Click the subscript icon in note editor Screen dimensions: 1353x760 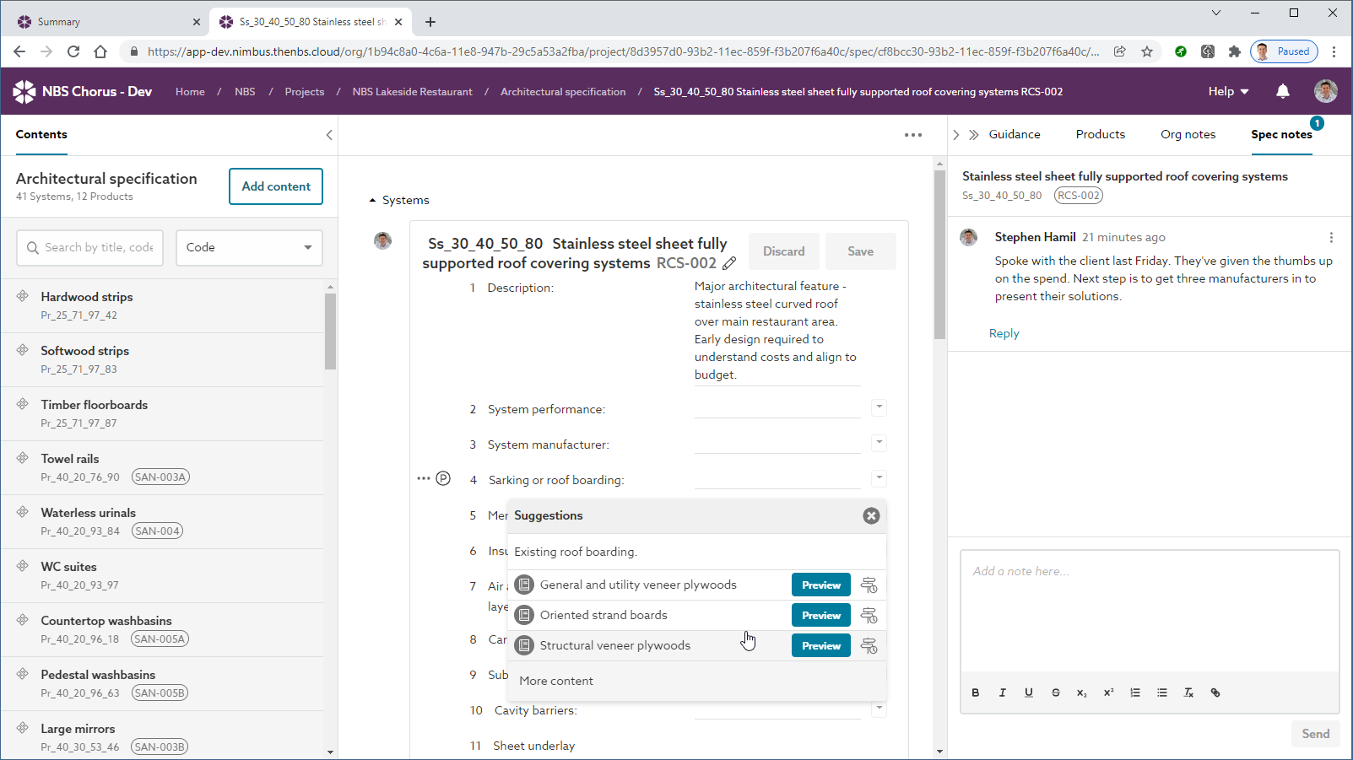(x=1082, y=693)
